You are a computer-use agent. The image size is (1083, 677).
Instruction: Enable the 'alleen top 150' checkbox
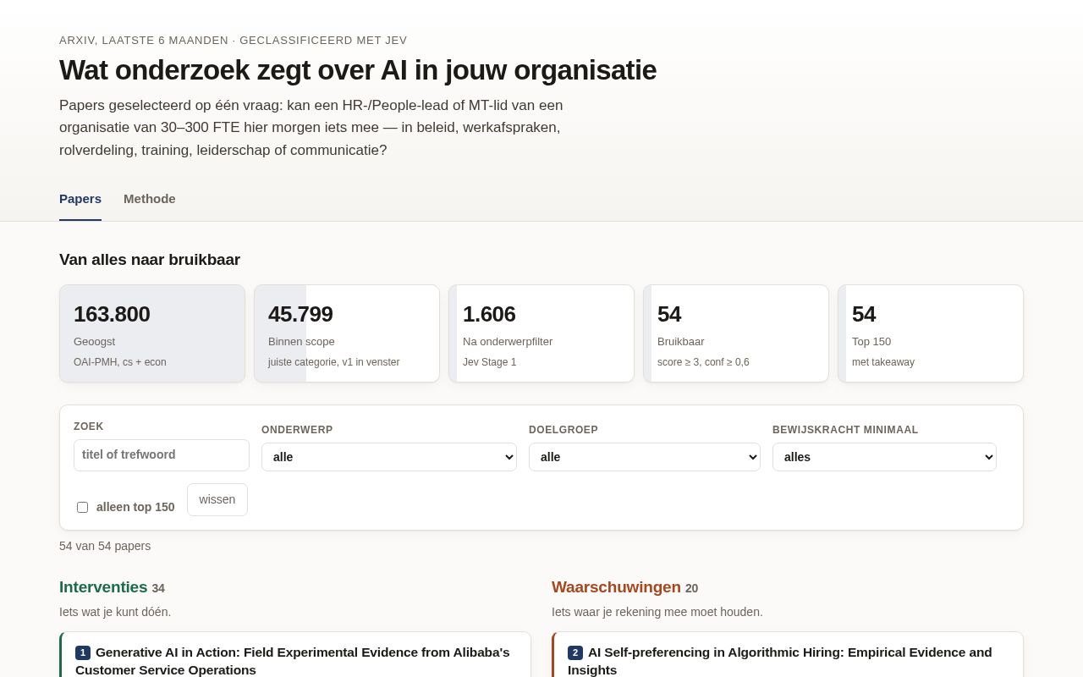click(82, 507)
